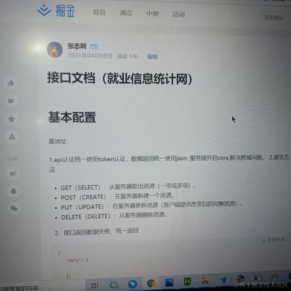The image size is (291, 291).
Task: Open the 小册 navigation tab
Action: 152,13
